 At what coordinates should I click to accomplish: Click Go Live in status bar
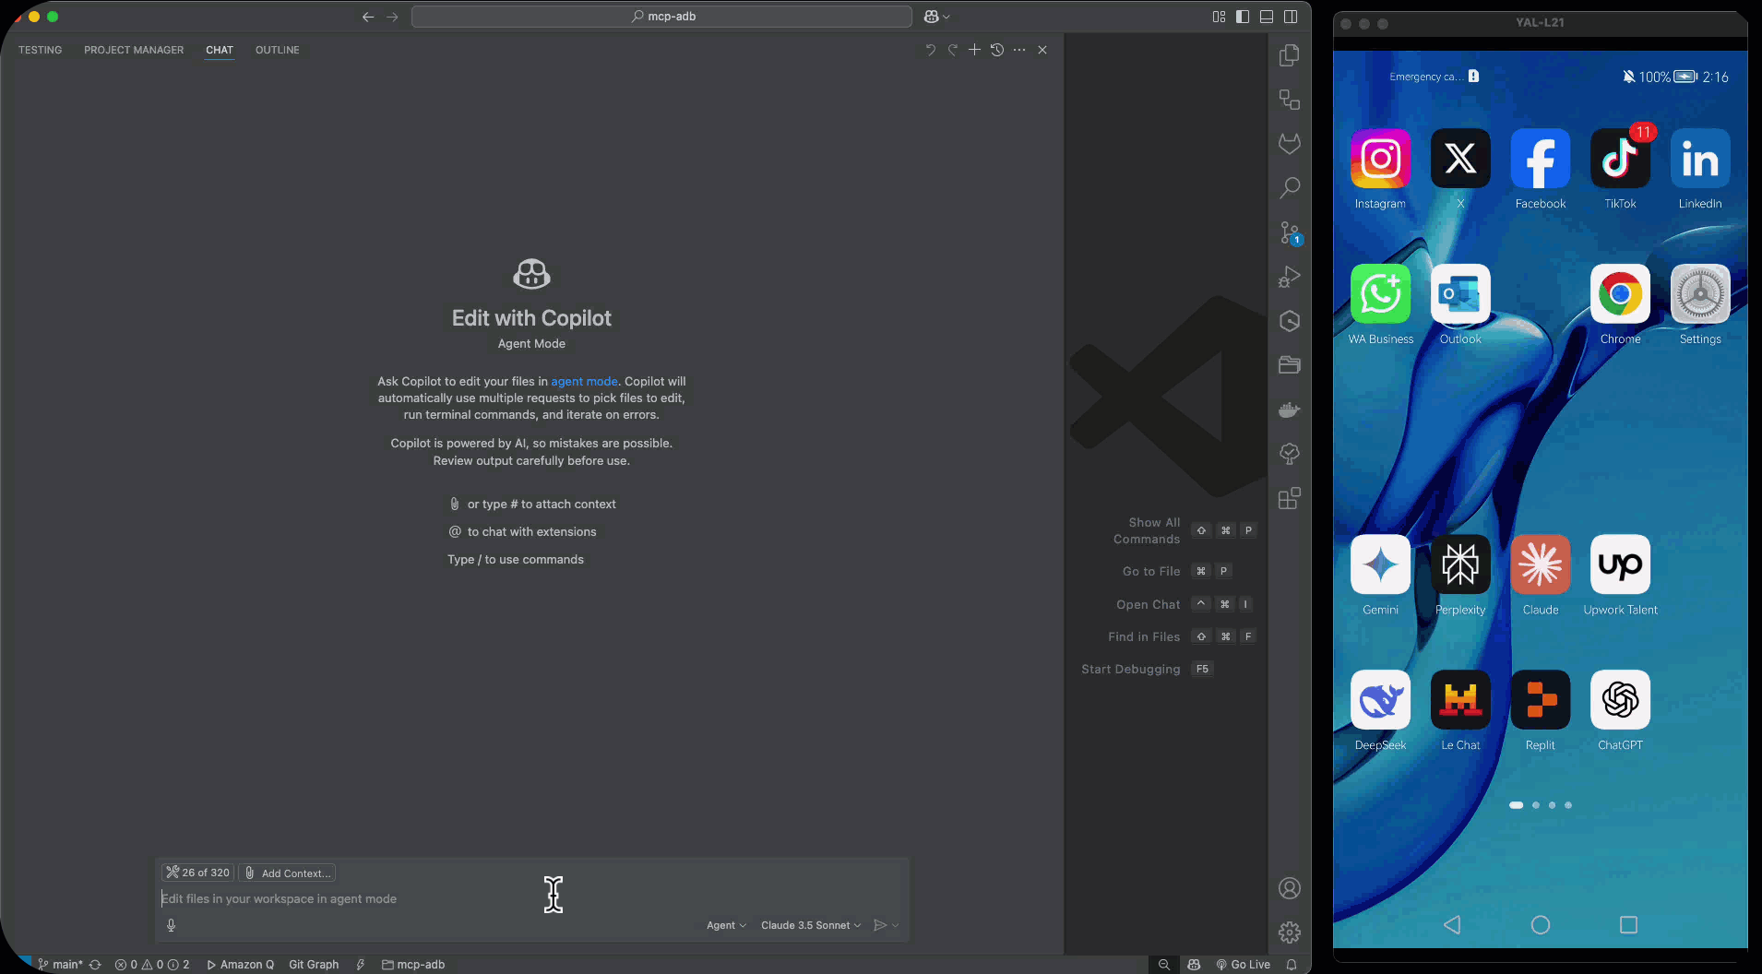point(1244,964)
